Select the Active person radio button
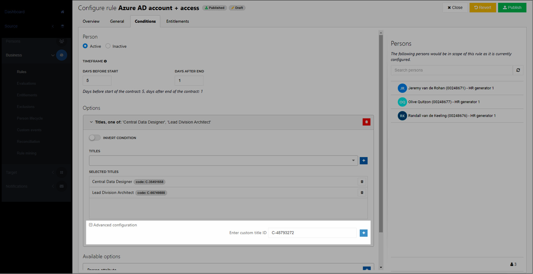This screenshot has width=533, height=274. point(85,46)
